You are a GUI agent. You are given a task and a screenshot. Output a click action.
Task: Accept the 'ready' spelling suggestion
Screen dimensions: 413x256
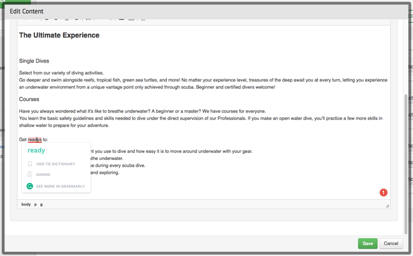coord(36,151)
